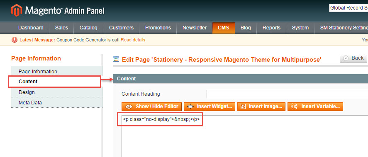The image size is (368, 157).
Task: Follow the Read details link
Action: coord(133,40)
